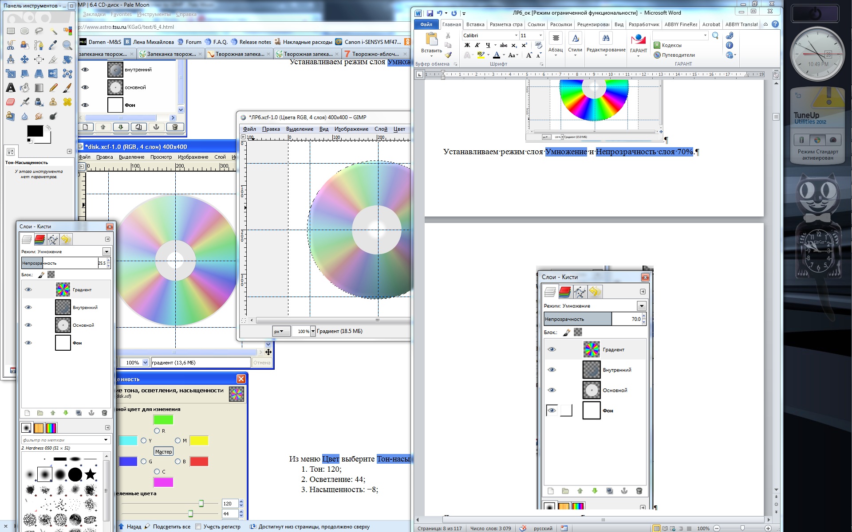Click Вставить paste button in Word
Screen dimensions: 852x532
click(x=431, y=43)
